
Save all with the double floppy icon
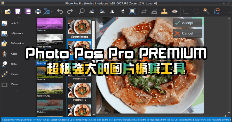tap(28, 11)
